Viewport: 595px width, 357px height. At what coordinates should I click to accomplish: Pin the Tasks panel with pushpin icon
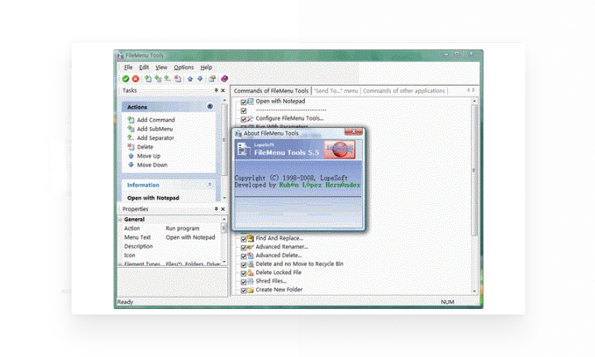tap(216, 90)
